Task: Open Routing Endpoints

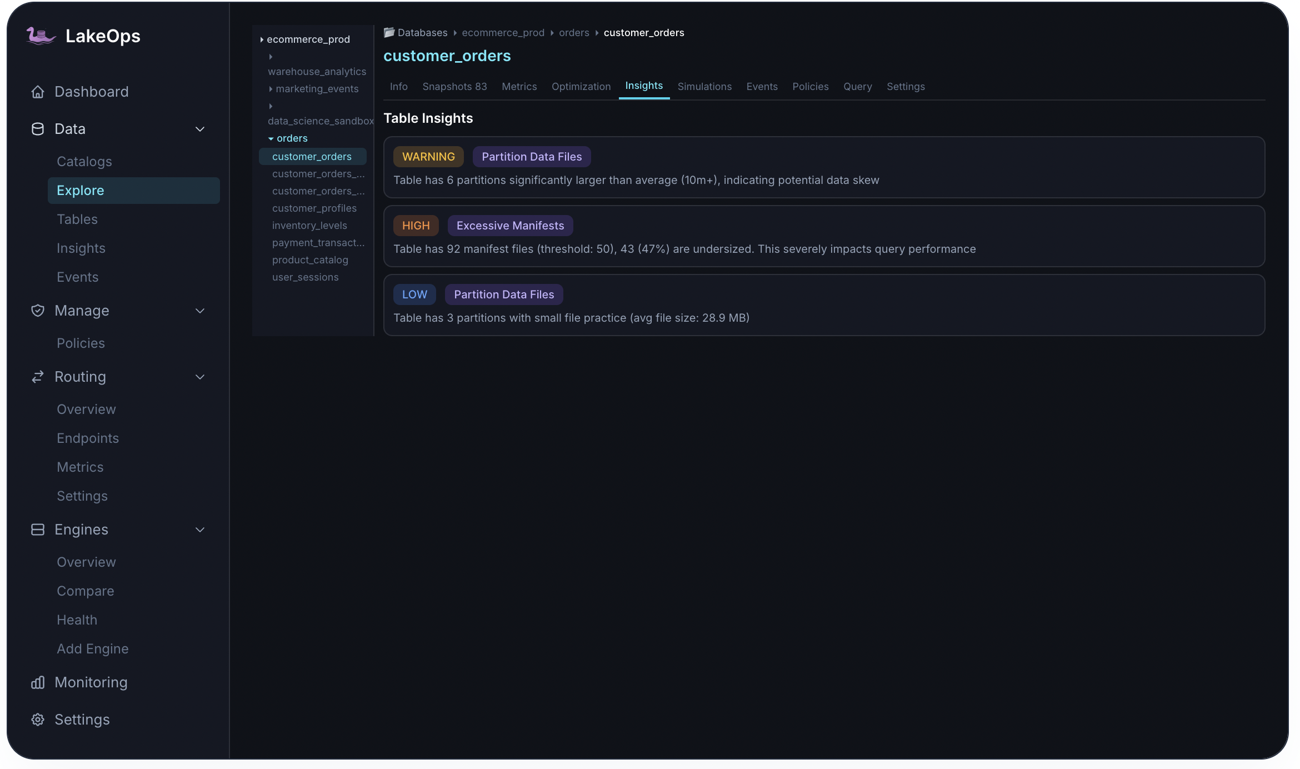Action: 88,438
